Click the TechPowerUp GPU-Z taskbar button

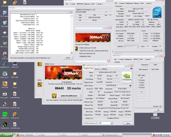point(111,135)
